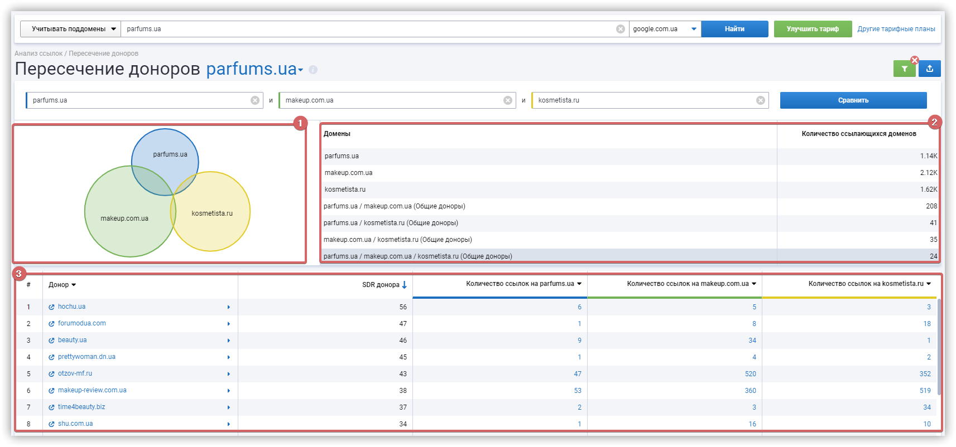
Task: Open the time4beauty.biz donor link
Action: point(81,407)
